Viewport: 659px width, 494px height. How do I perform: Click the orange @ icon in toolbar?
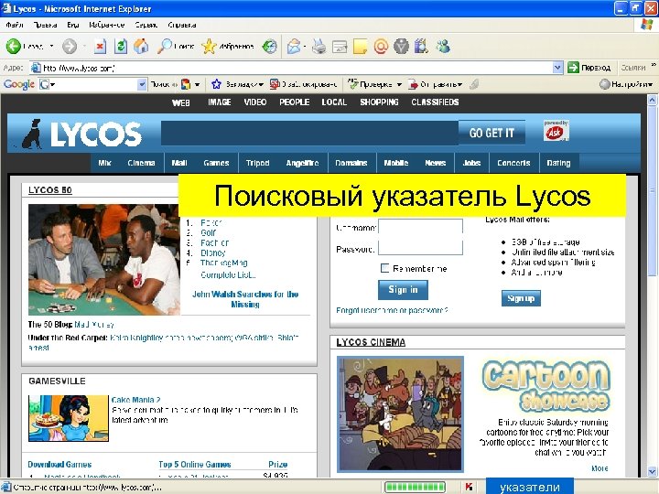(x=381, y=47)
